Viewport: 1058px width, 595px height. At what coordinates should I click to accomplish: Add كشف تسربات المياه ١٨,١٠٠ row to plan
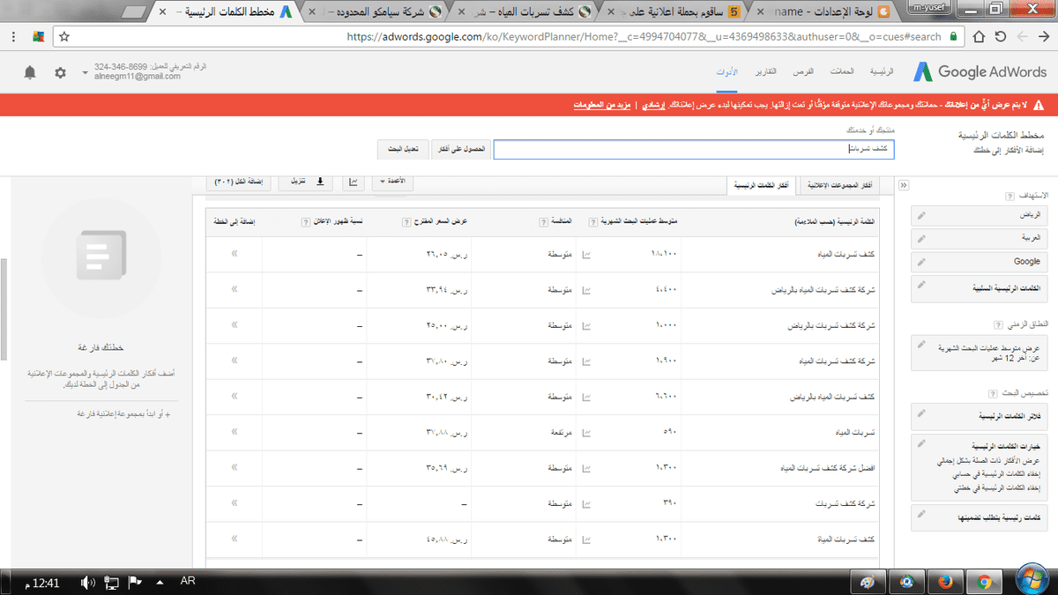(x=235, y=254)
